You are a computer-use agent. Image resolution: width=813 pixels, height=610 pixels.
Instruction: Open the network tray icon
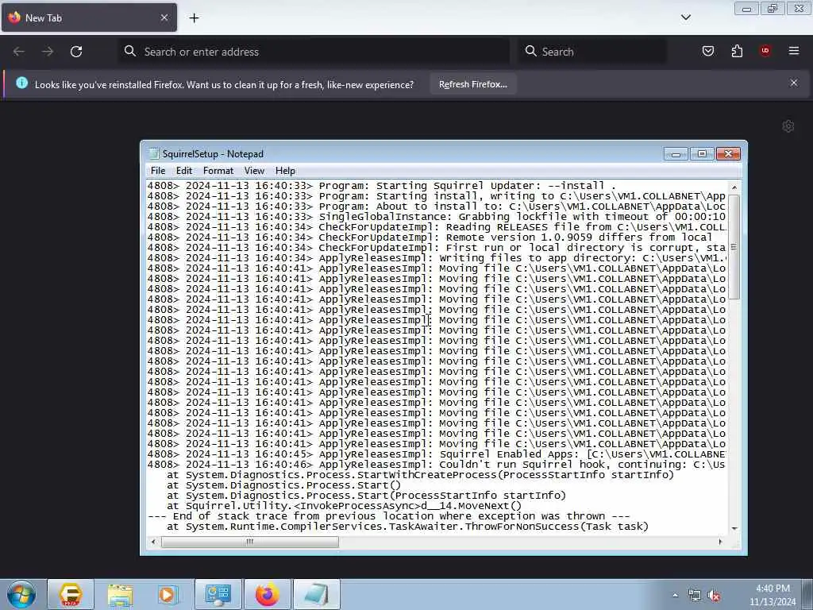click(694, 596)
